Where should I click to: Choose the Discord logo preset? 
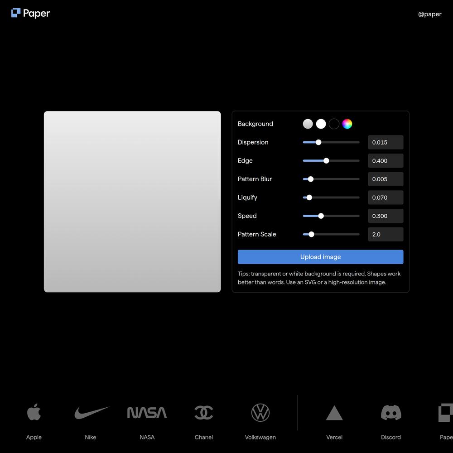[x=391, y=413]
